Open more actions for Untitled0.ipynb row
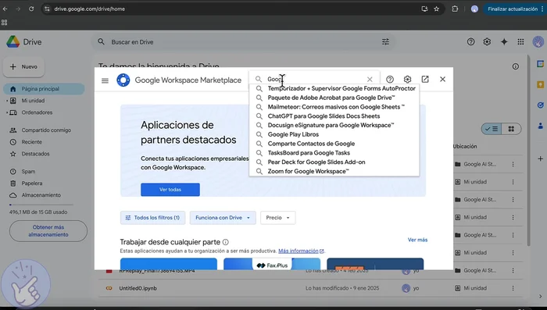This screenshot has width=547, height=310. tap(513, 288)
